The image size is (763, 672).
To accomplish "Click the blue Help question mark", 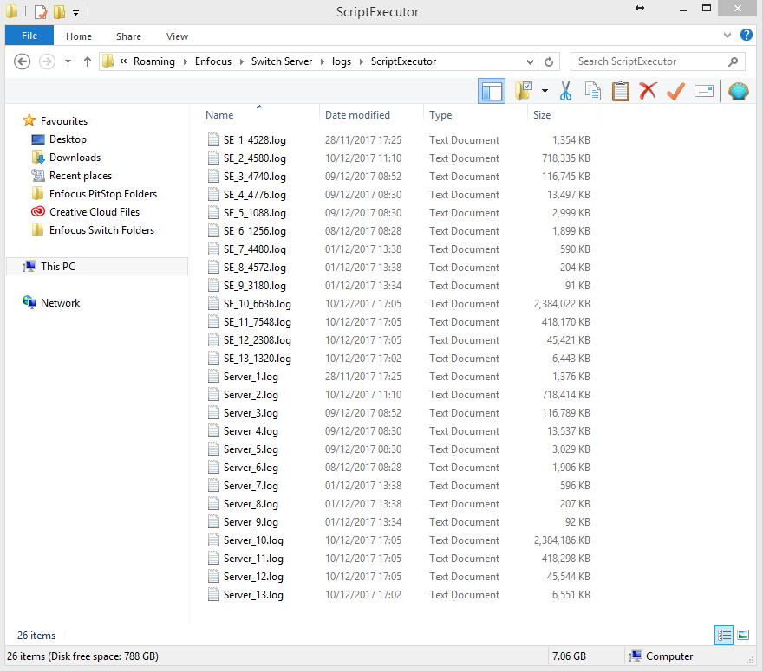I will (746, 36).
